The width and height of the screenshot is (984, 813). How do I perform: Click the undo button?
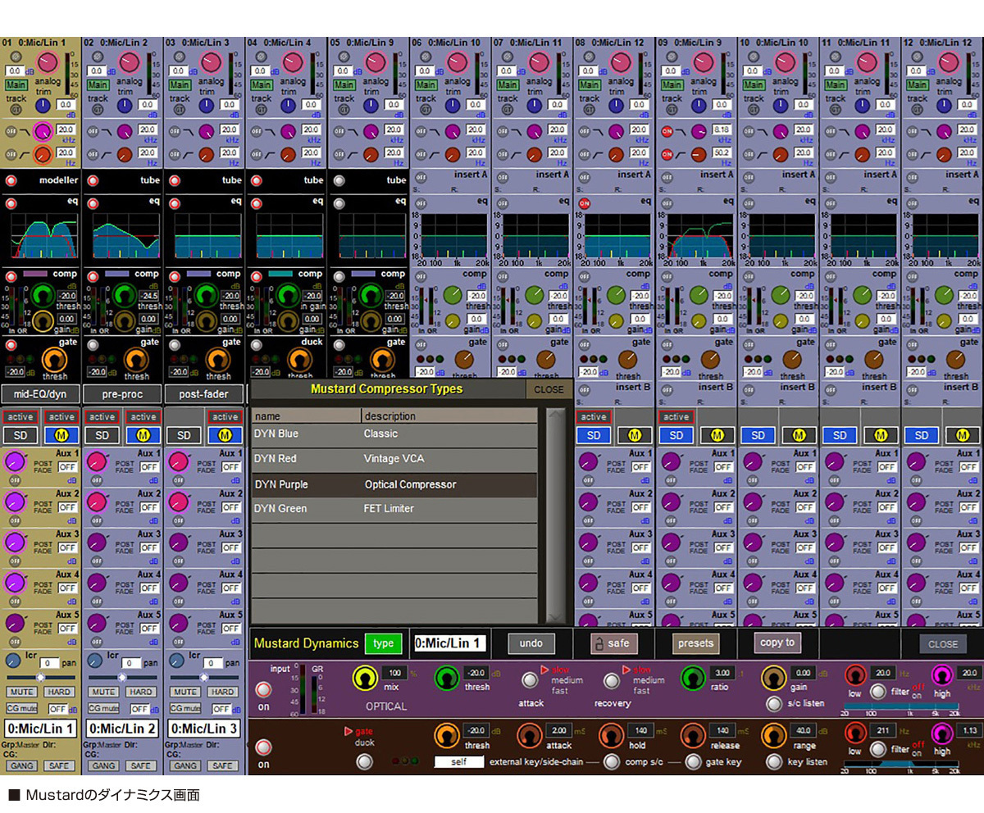tap(531, 643)
